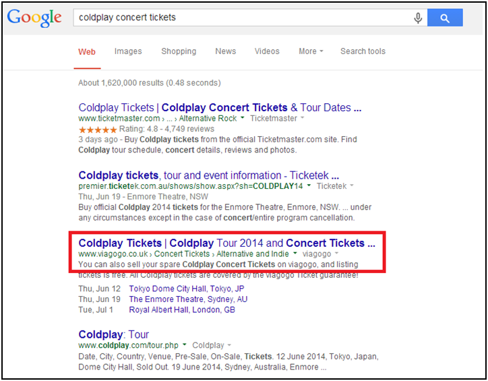Expand arrow next to ticketek URL

tap(309, 186)
